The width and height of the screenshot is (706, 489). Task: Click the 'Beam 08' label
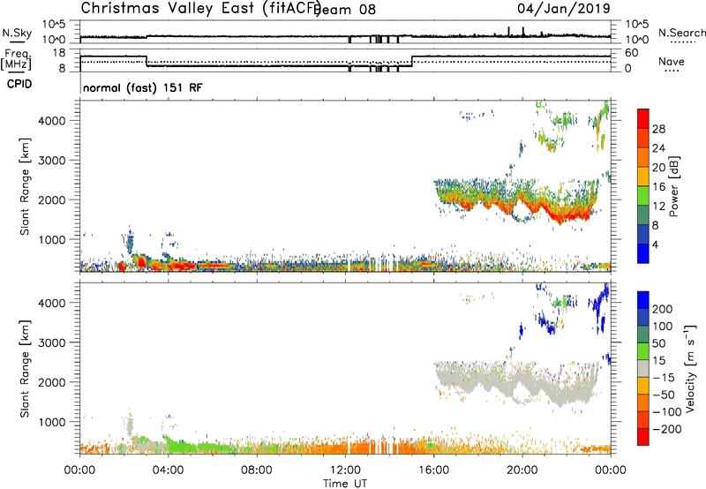pos(346,10)
